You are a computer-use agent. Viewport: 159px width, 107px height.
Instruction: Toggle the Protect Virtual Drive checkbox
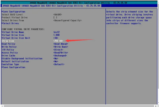(55, 18)
